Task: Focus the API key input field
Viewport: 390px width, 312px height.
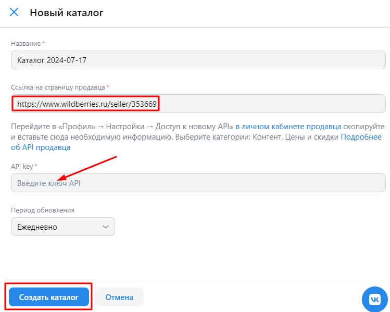Action: click(x=198, y=183)
